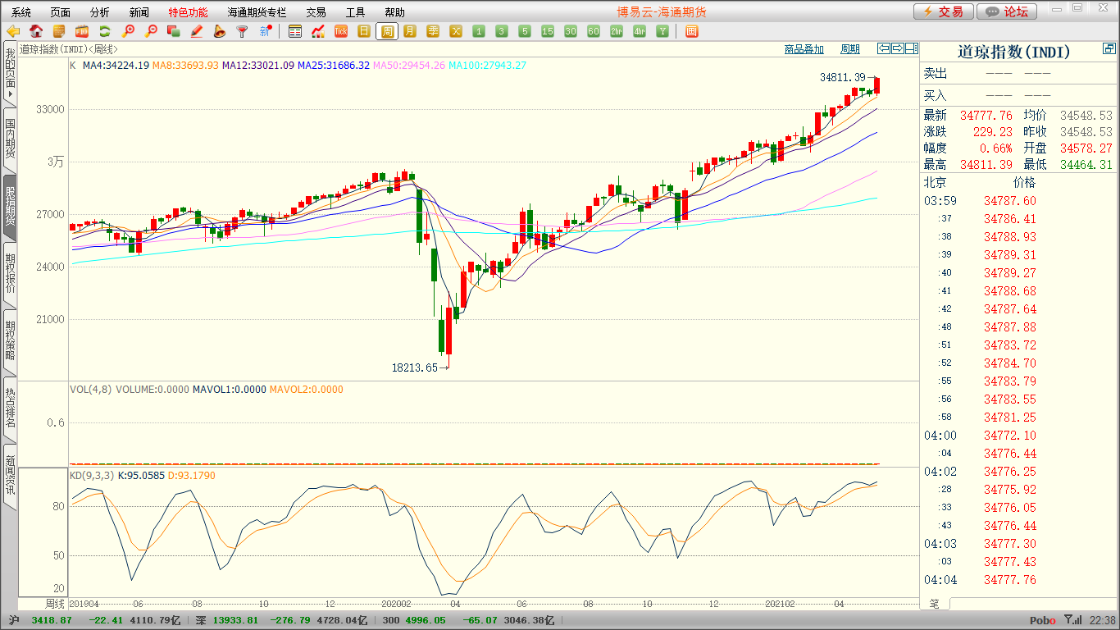Show the quote list table icon
This screenshot has width=1120, height=630.
tap(295, 31)
